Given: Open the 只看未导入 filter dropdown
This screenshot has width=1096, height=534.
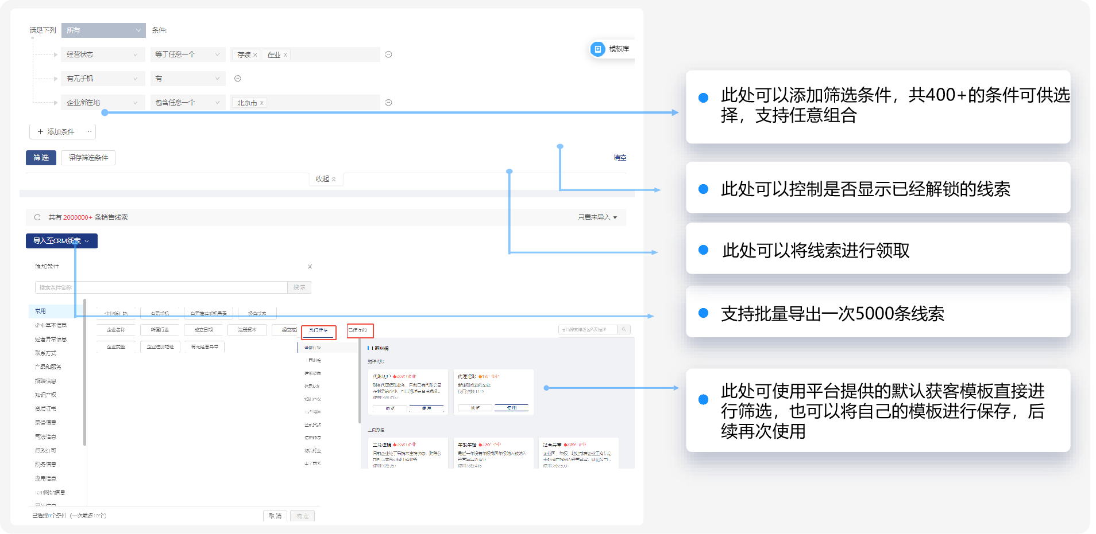Looking at the screenshot, I should coord(597,217).
